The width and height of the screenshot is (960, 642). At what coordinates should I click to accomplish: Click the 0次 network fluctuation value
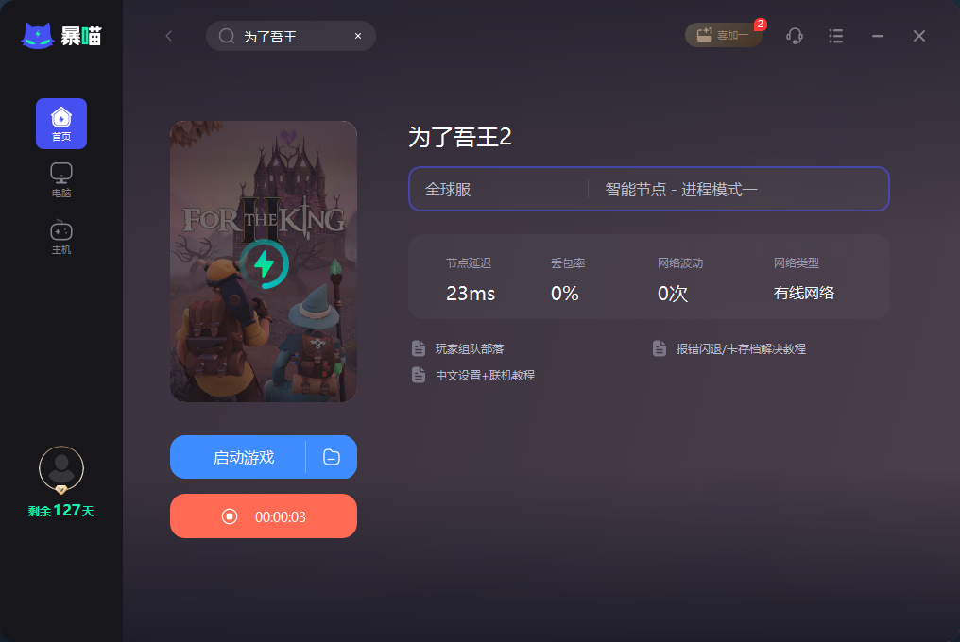(672, 294)
